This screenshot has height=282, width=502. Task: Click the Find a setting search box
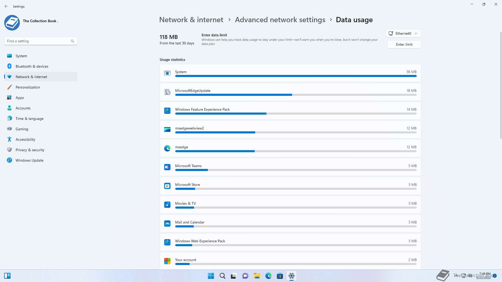[x=41, y=41]
